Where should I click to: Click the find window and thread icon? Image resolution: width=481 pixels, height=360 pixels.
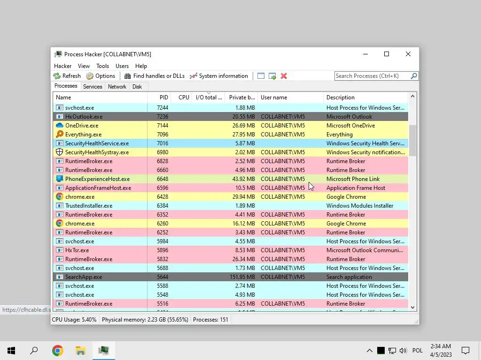[x=272, y=76]
